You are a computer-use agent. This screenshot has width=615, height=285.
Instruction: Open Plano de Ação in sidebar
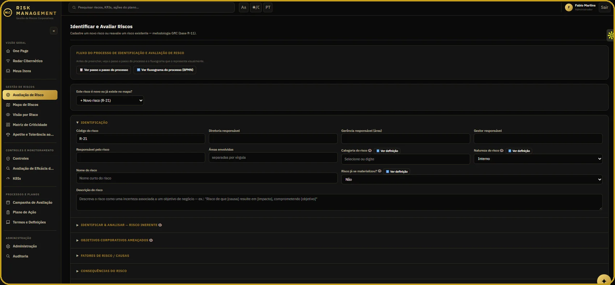pos(30,212)
